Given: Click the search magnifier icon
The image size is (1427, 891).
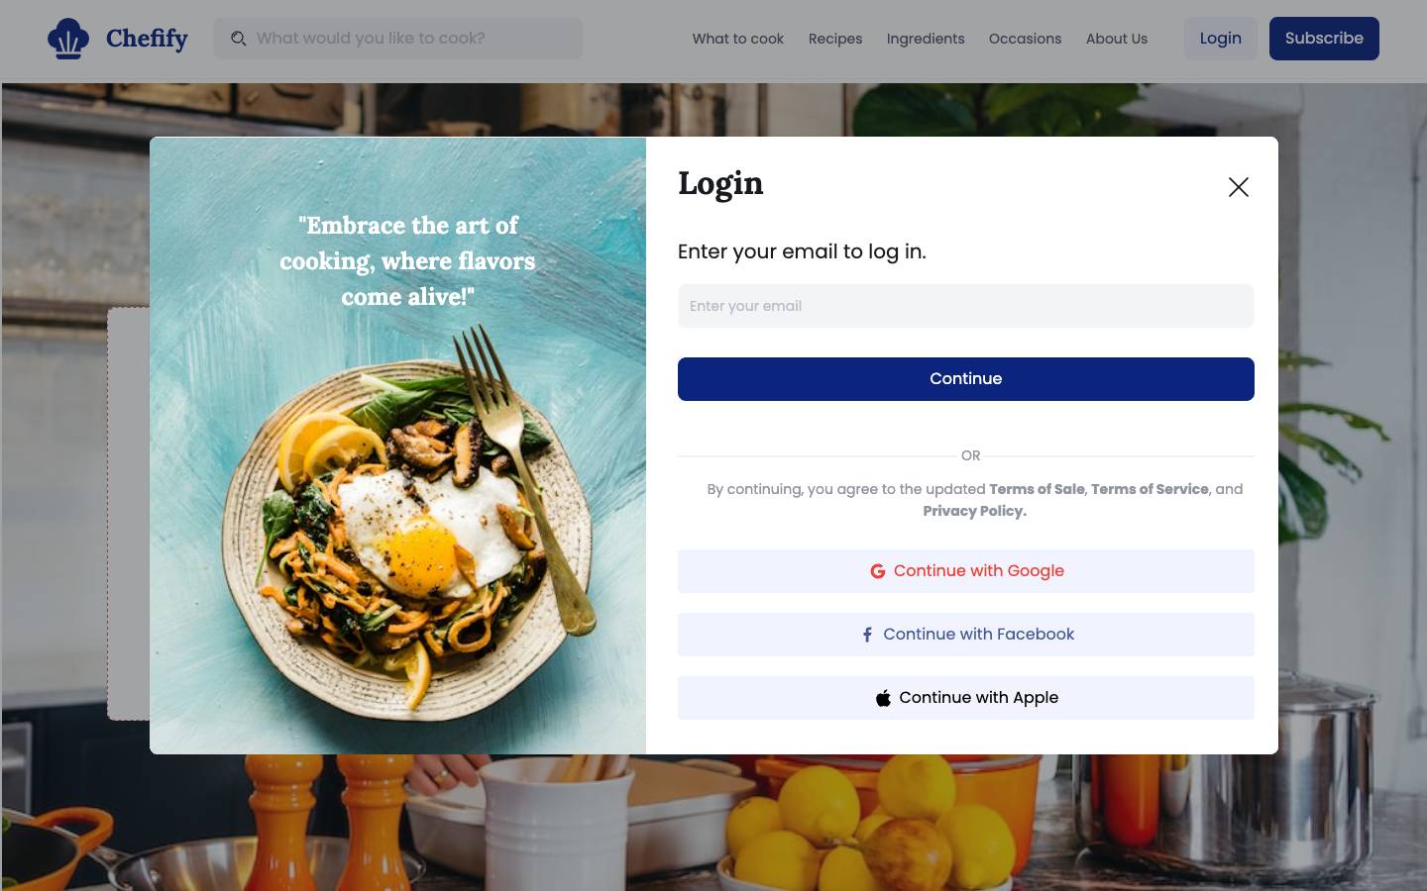Looking at the screenshot, I should pyautogui.click(x=239, y=39).
